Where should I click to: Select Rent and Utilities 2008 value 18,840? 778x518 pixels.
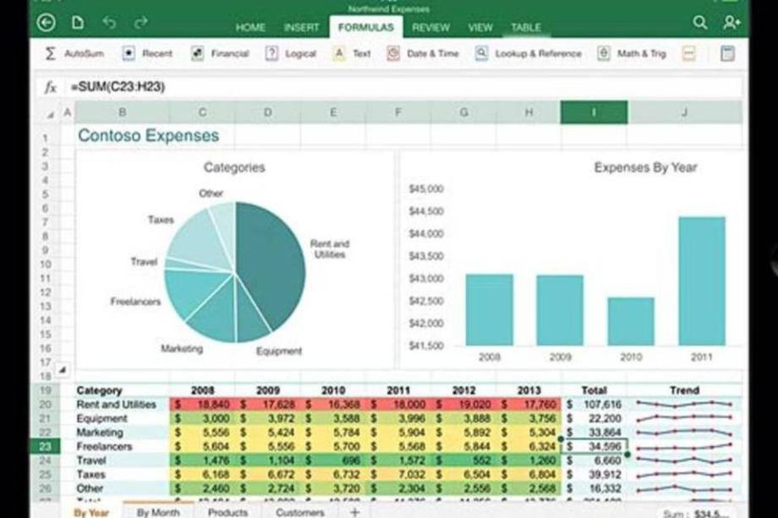tap(202, 405)
